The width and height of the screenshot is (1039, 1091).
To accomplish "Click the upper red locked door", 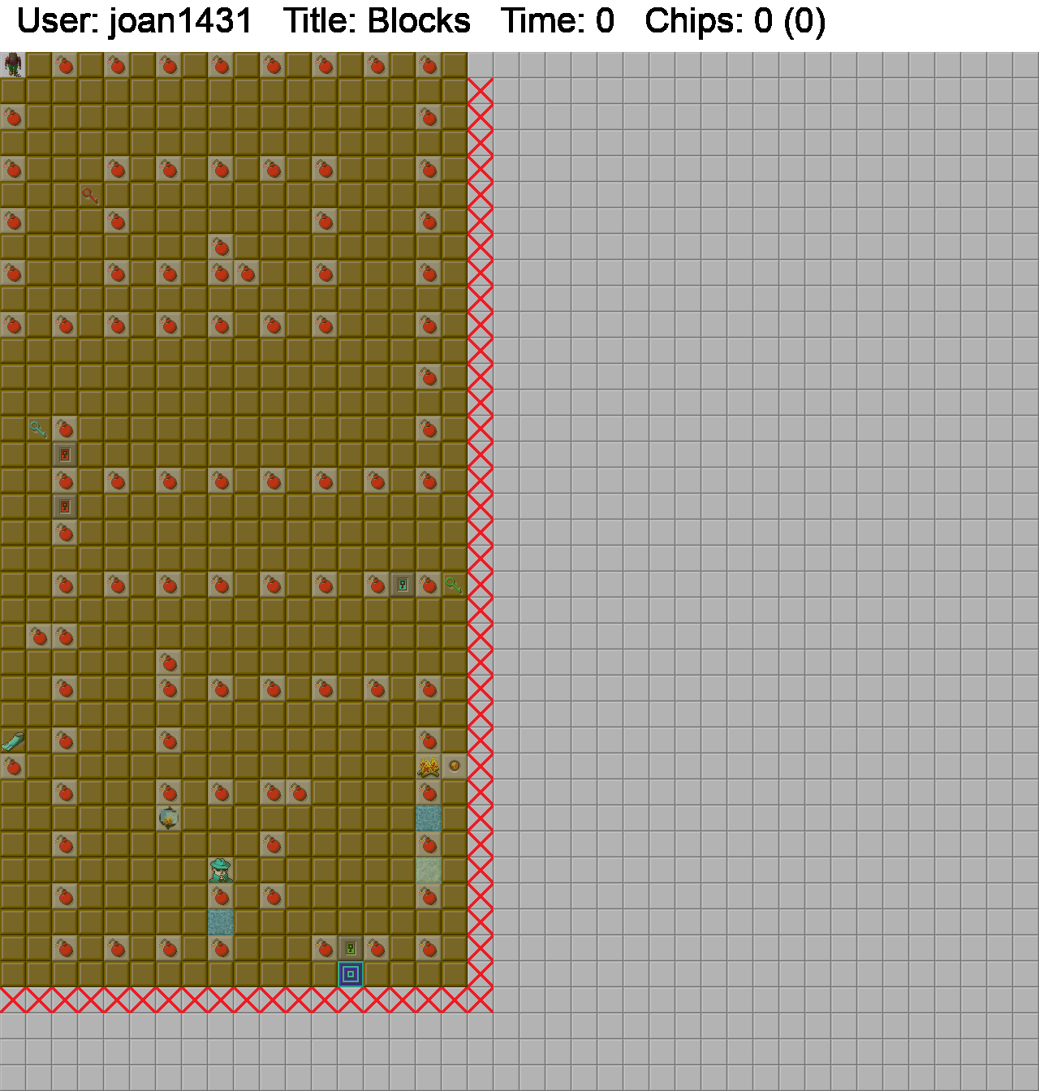I will 65,455.
